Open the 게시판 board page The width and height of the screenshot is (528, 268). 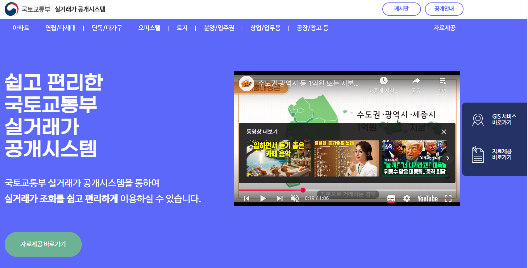point(401,9)
